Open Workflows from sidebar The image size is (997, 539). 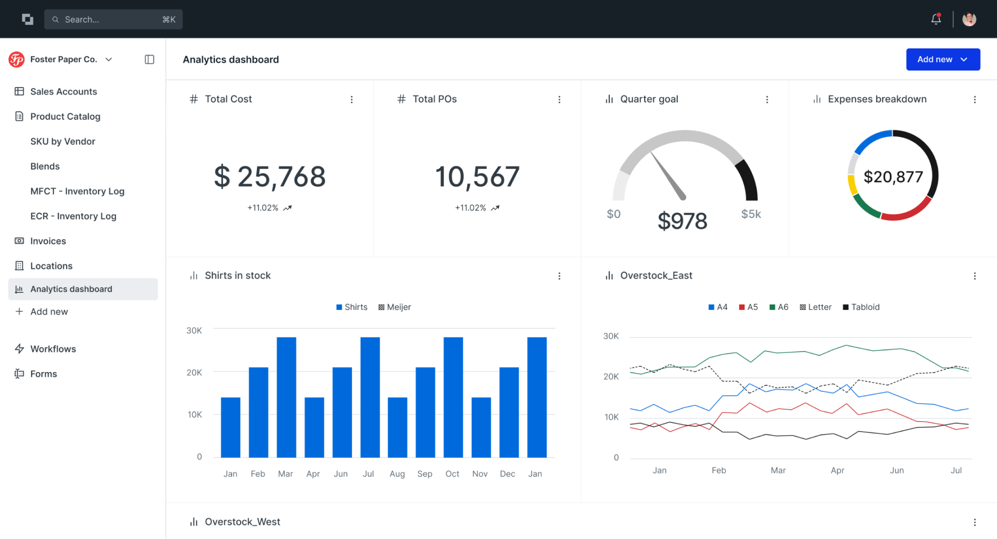click(53, 349)
